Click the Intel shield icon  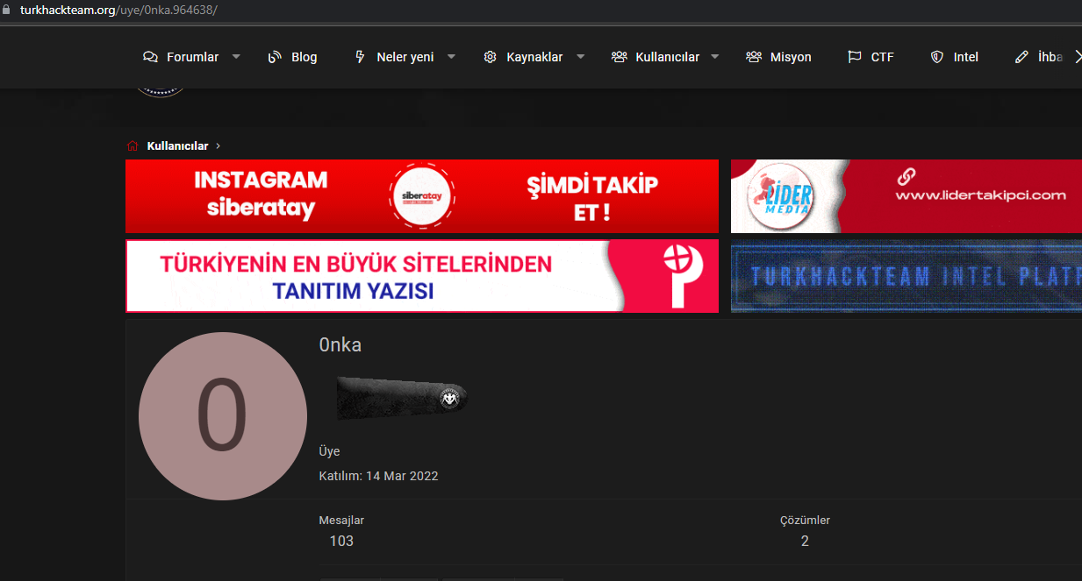pyautogui.click(x=937, y=57)
